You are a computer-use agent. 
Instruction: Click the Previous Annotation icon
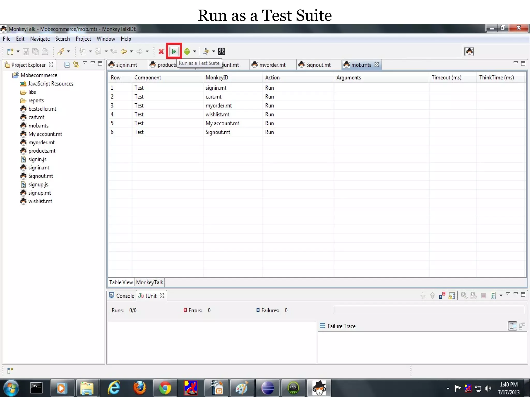pos(98,51)
